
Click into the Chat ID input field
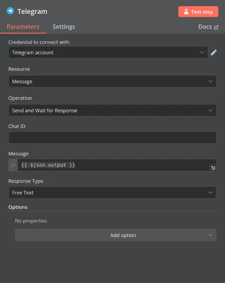pyautogui.click(x=112, y=137)
